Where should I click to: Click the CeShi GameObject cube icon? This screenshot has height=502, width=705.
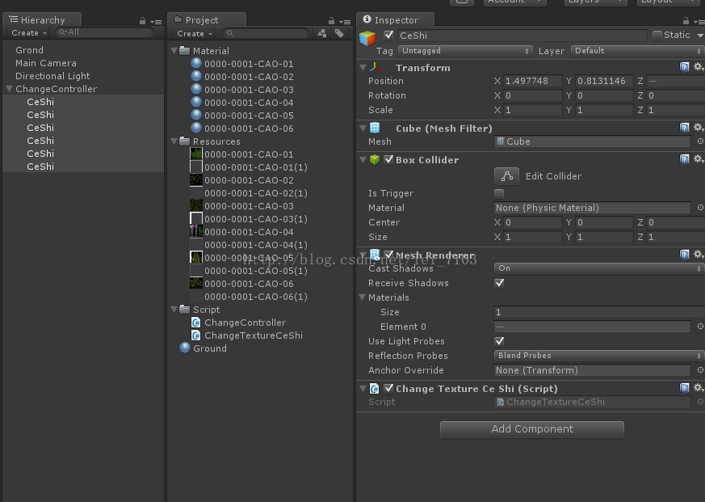pyautogui.click(x=367, y=38)
